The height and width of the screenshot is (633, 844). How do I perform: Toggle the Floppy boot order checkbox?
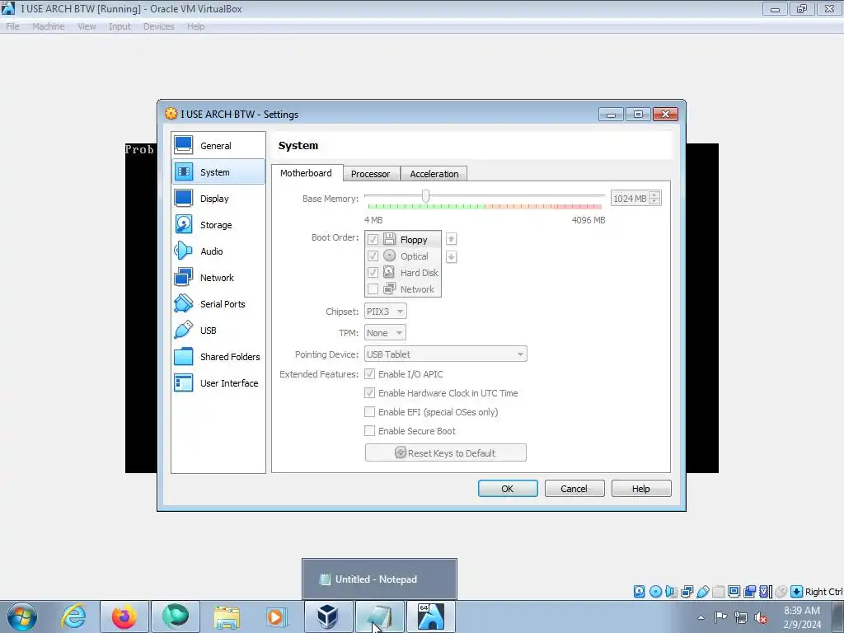coord(373,240)
